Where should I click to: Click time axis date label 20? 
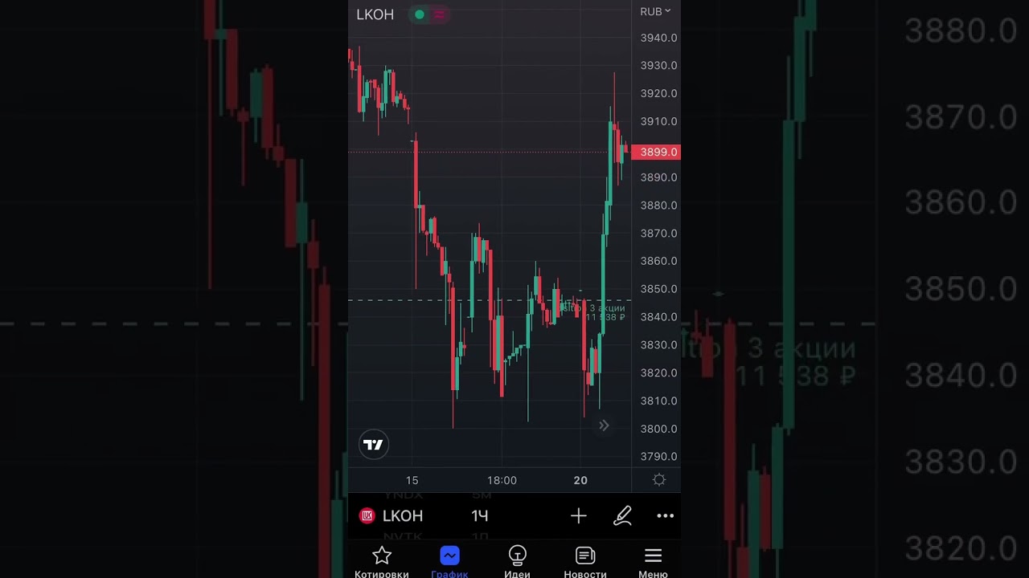click(x=580, y=480)
